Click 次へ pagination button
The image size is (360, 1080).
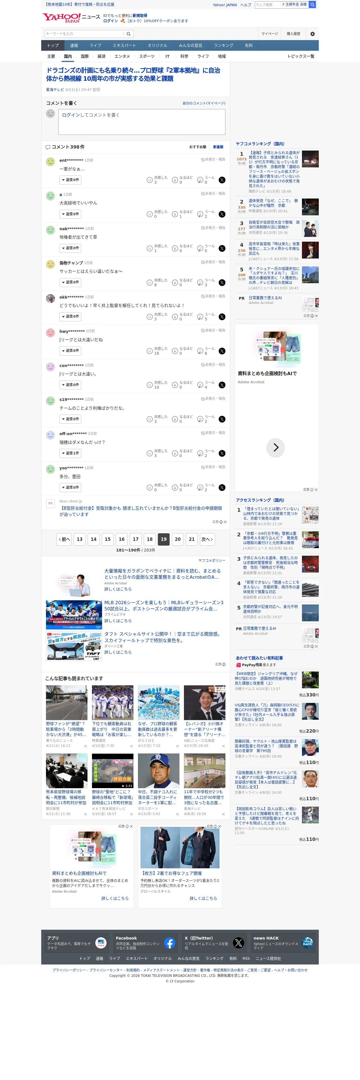pos(207,539)
